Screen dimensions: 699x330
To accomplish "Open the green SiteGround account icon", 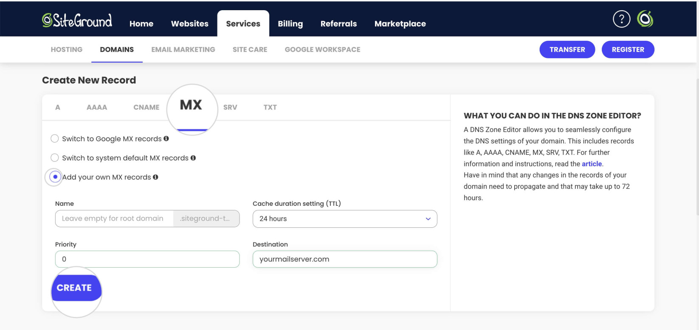I will (645, 19).
